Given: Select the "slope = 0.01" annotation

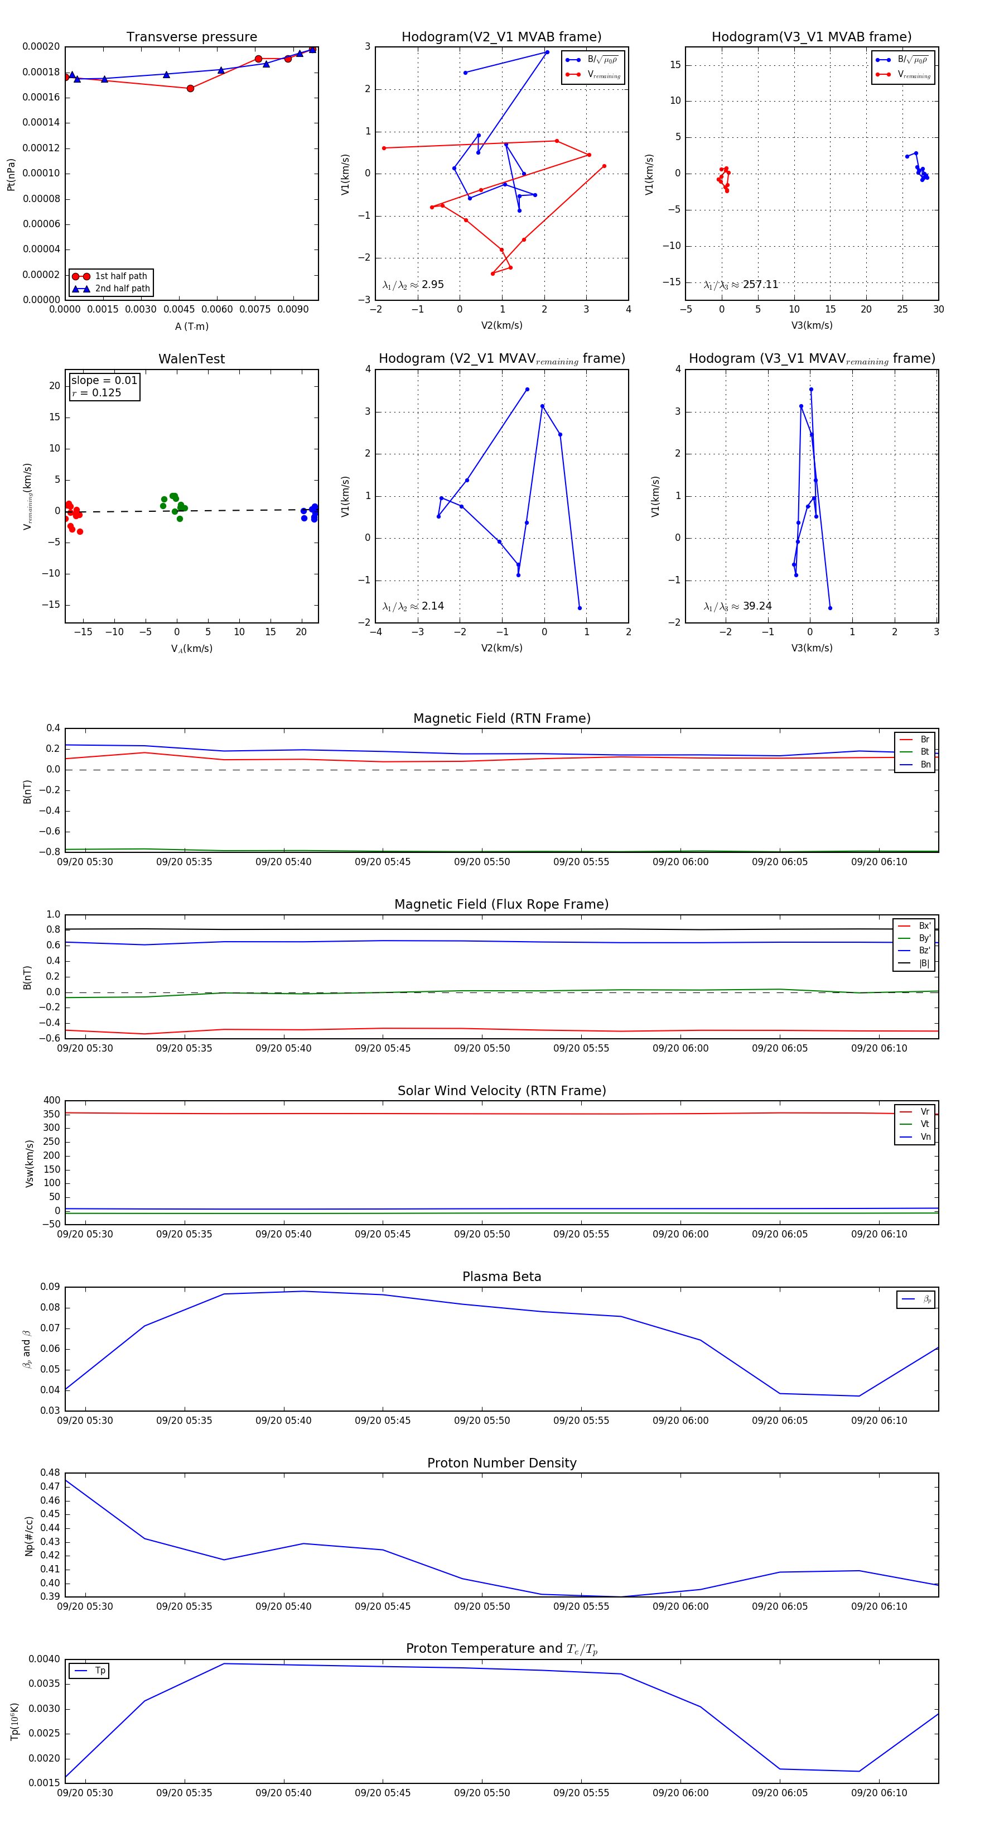Looking at the screenshot, I should pyautogui.click(x=104, y=381).
